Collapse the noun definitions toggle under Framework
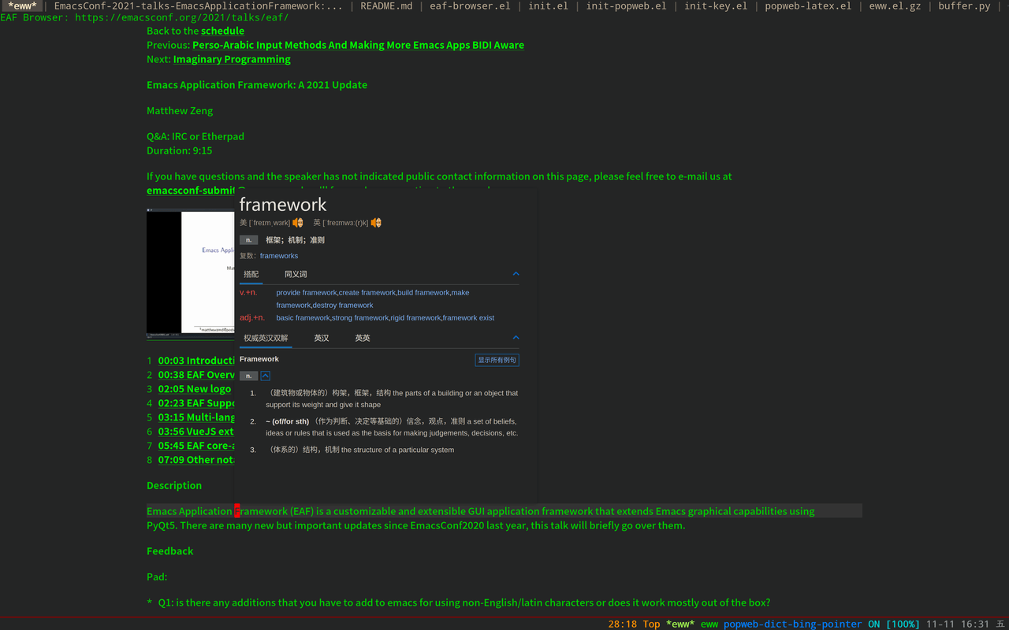 pyautogui.click(x=266, y=376)
